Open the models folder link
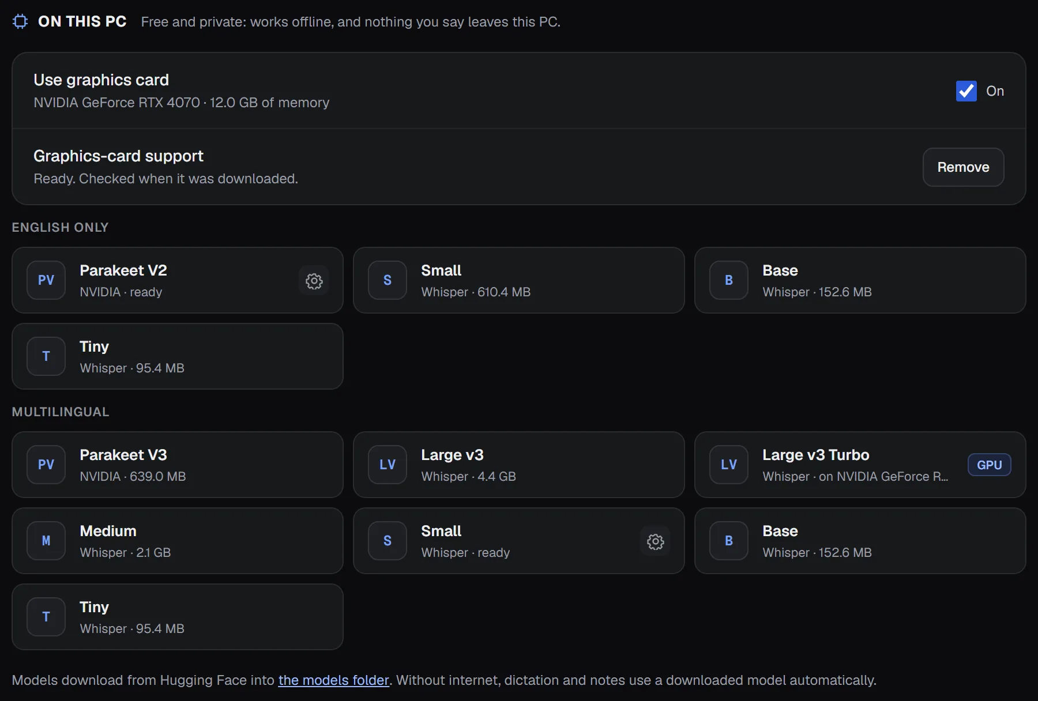 pos(334,680)
